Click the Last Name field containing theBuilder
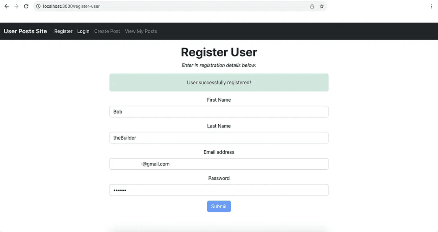The width and height of the screenshot is (438, 232). (219, 138)
